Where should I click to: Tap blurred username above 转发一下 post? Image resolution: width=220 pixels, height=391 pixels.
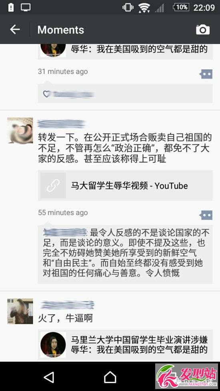[x=61, y=124]
